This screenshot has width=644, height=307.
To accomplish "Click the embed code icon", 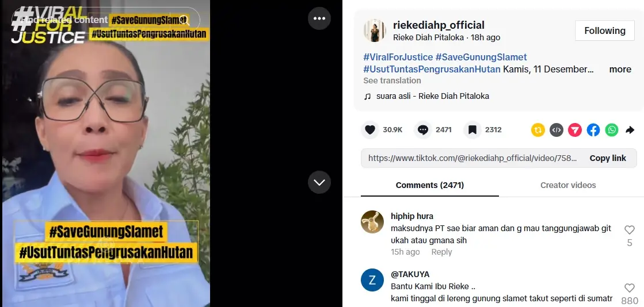I will click(x=557, y=130).
